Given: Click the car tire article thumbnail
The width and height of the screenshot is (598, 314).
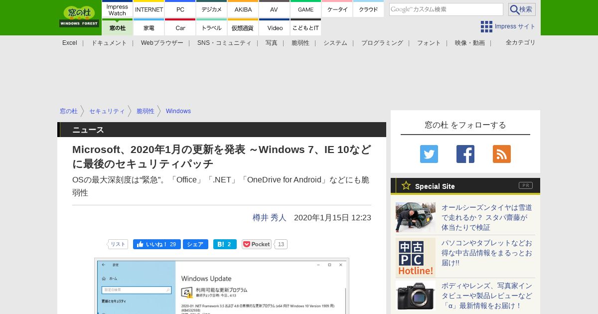Looking at the screenshot, I should 416,217.
